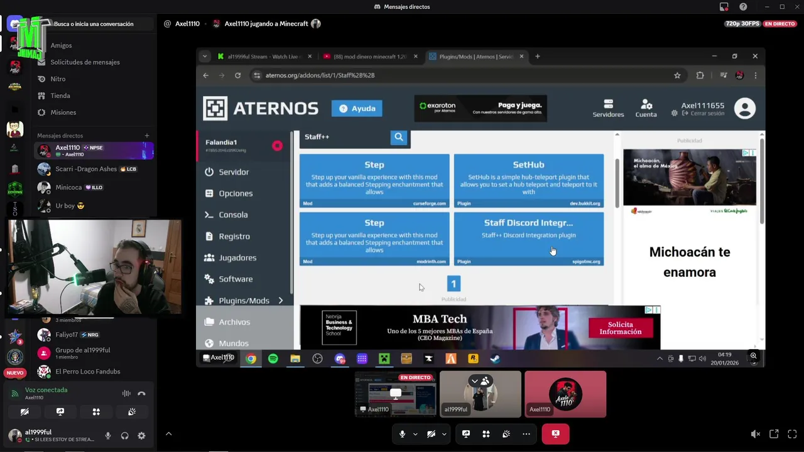Open Discord inbox icon in title bar
804x452 pixels.
(724, 7)
